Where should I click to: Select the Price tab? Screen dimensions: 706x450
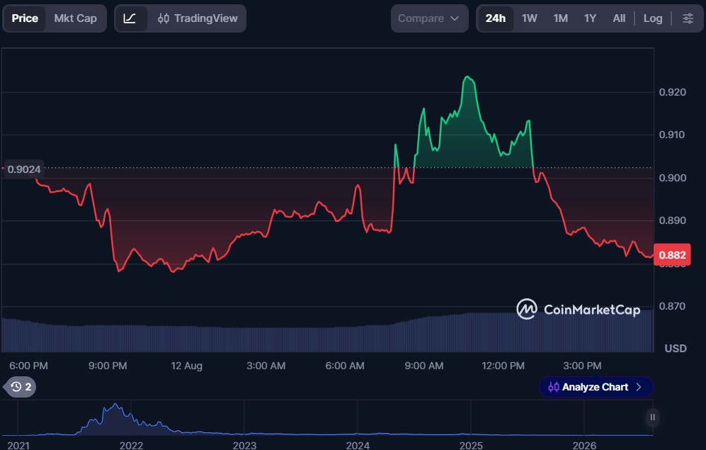[25, 18]
